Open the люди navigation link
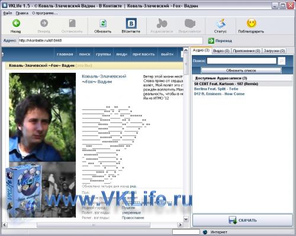Viewport: 296px width, 236px height. coord(122,54)
